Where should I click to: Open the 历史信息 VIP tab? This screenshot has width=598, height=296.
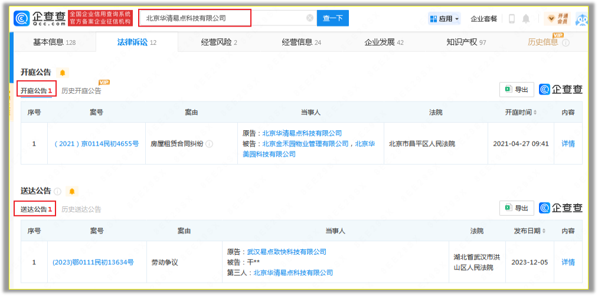click(543, 42)
